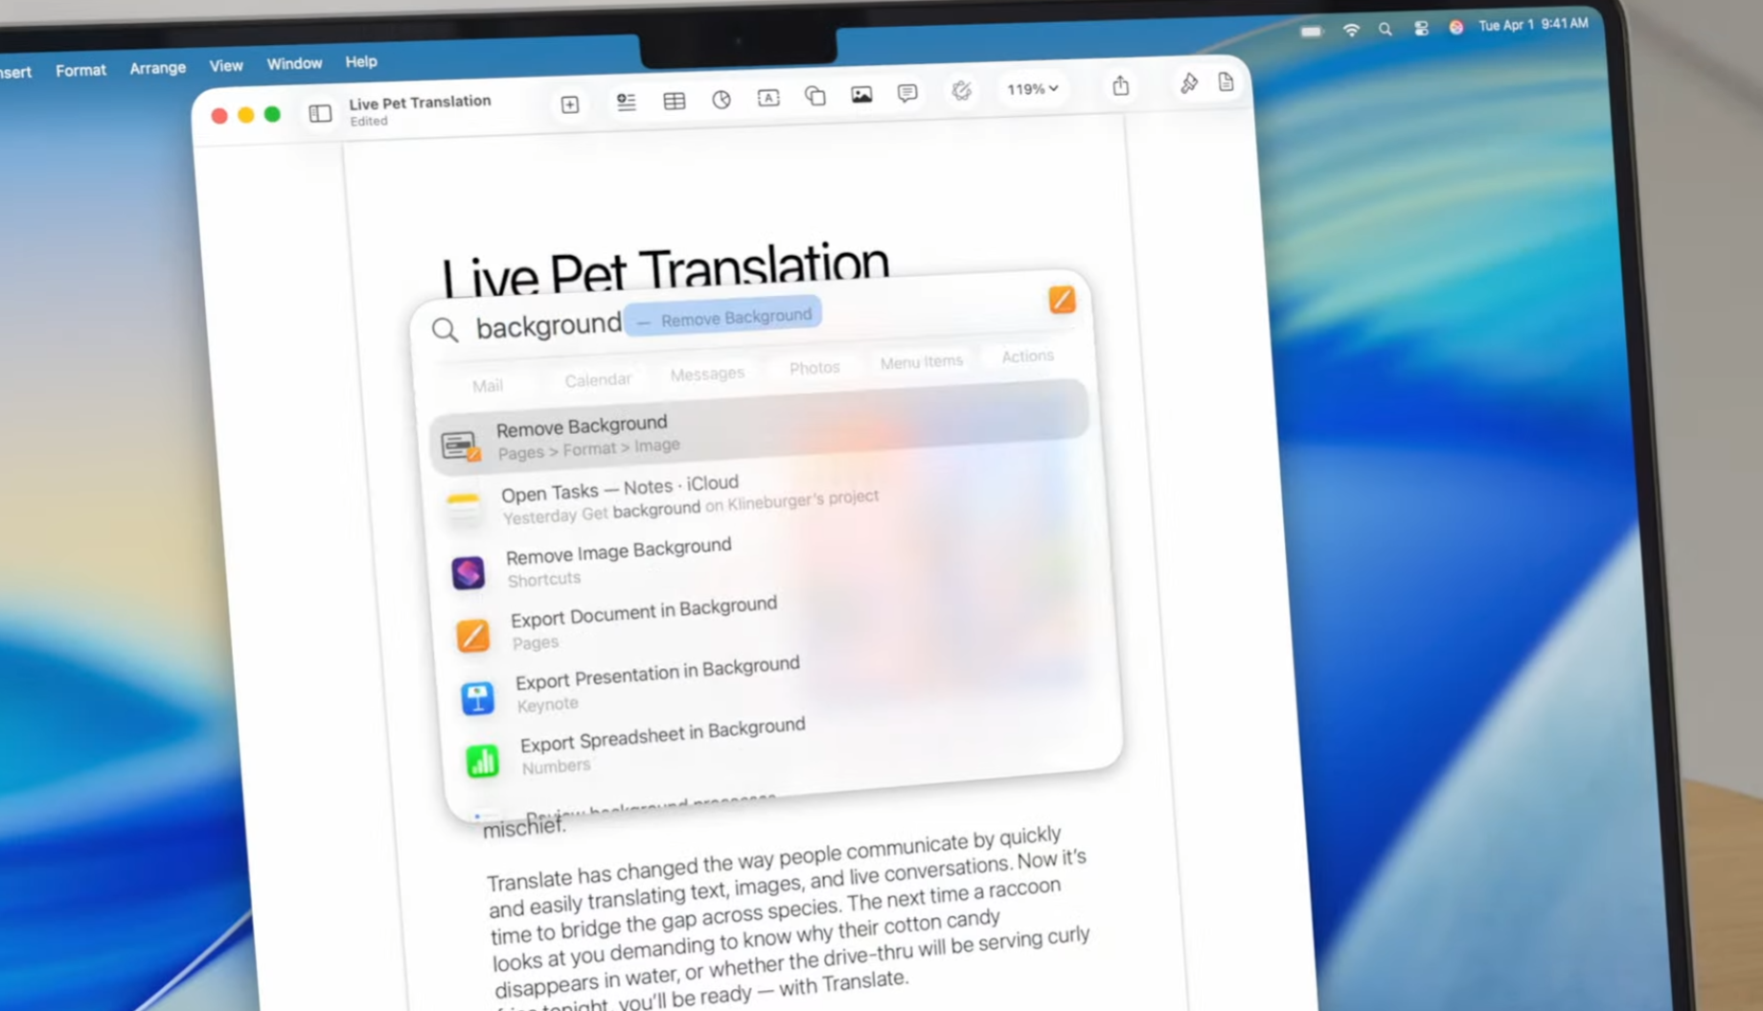Open the Arrange menu
The height and width of the screenshot is (1011, 1763).
(x=158, y=68)
